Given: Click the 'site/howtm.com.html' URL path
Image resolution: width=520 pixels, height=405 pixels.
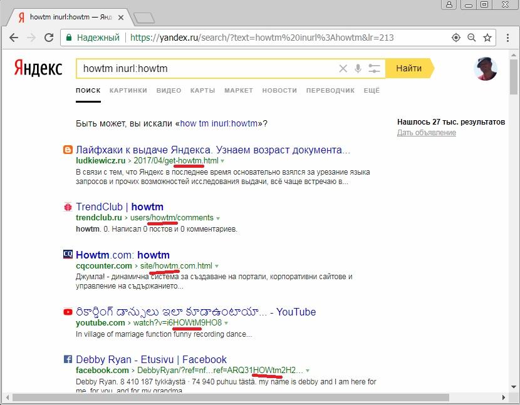Looking at the screenshot, I should click(x=176, y=266).
